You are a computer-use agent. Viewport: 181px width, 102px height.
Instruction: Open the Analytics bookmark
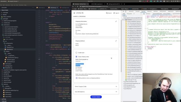[x=145, y=9]
